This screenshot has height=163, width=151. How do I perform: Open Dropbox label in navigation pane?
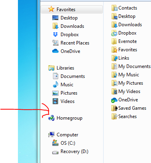coord(70,35)
